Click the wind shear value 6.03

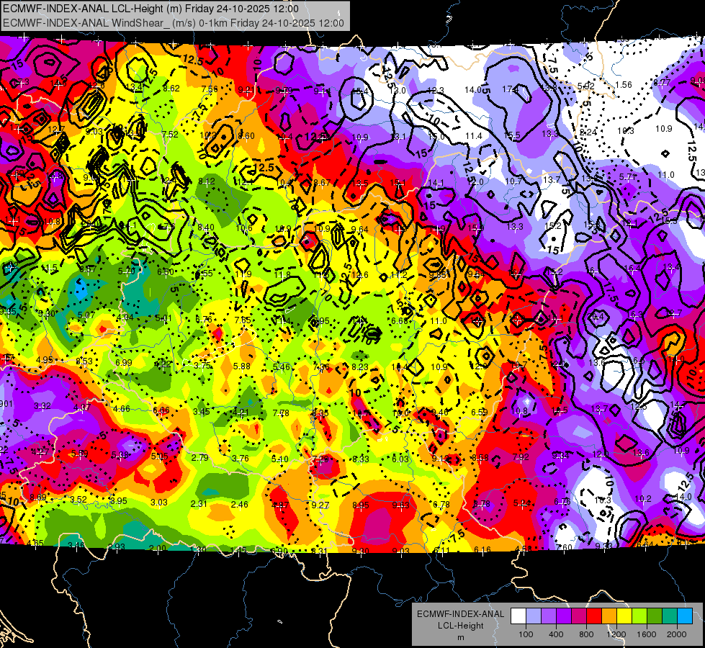pyautogui.click(x=400, y=459)
